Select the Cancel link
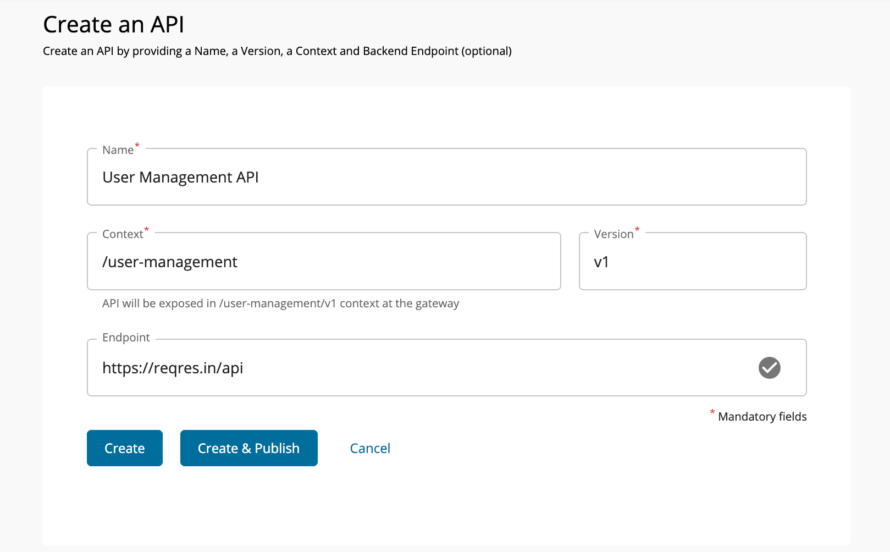 point(369,448)
